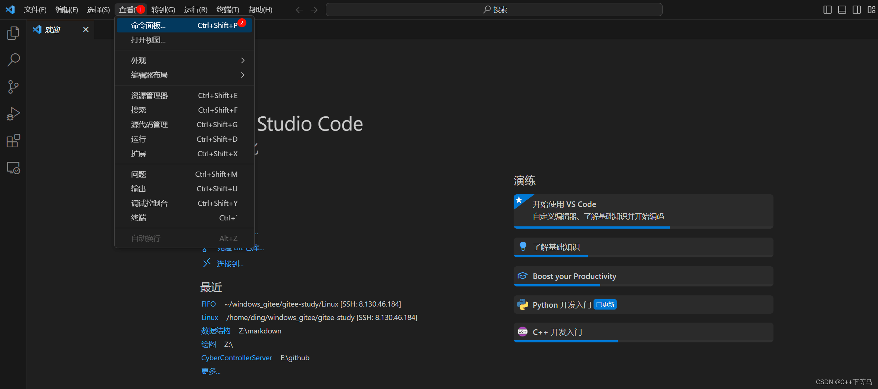Click the remote connect icon beside 连接到

[x=206, y=263]
